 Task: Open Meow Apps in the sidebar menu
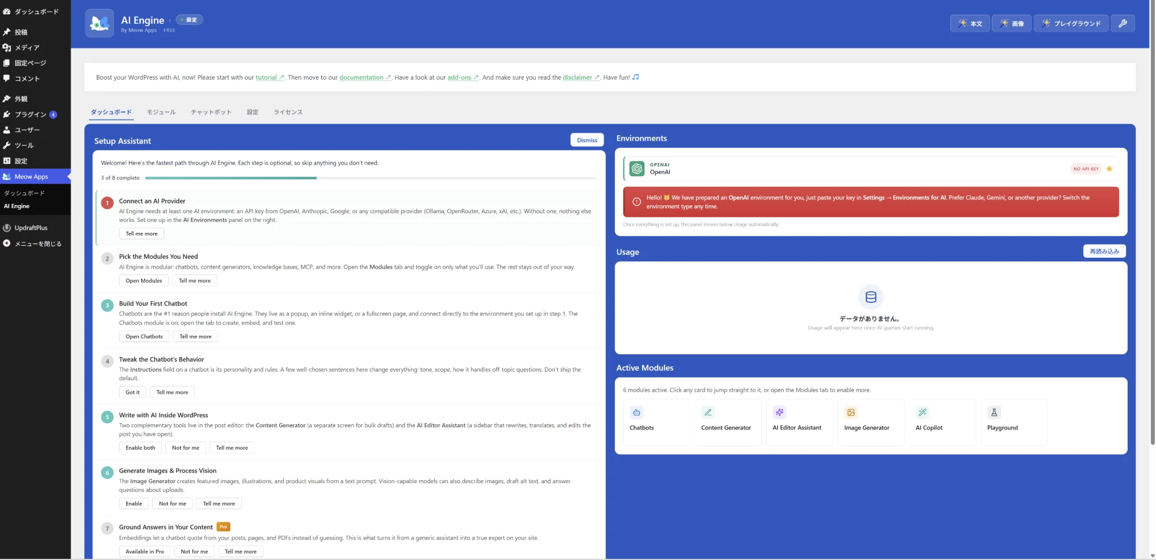click(35, 177)
